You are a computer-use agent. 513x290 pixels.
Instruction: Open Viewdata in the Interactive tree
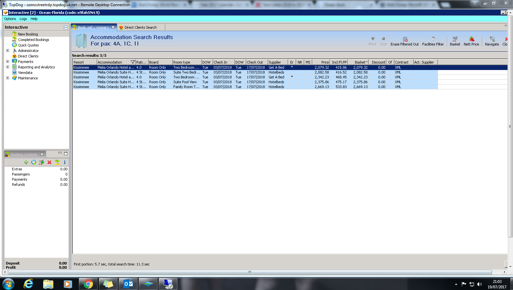pos(25,73)
